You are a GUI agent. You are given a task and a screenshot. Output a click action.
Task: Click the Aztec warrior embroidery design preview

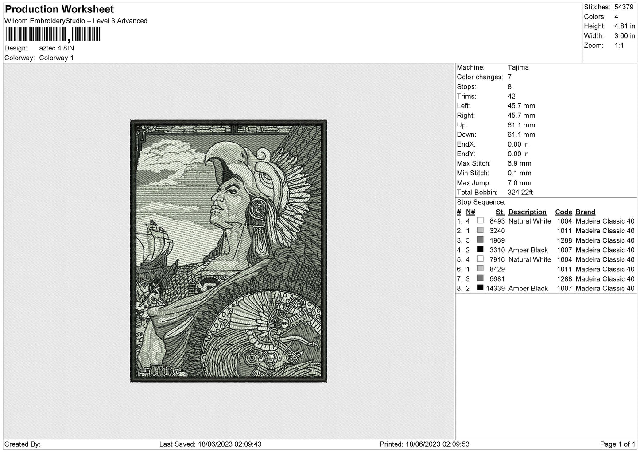coord(229,251)
